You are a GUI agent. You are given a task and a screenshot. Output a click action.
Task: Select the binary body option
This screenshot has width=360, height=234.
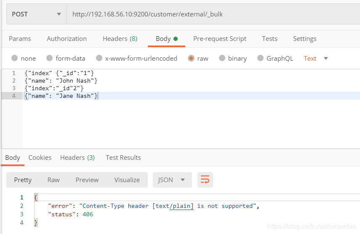pyautogui.click(x=222, y=58)
